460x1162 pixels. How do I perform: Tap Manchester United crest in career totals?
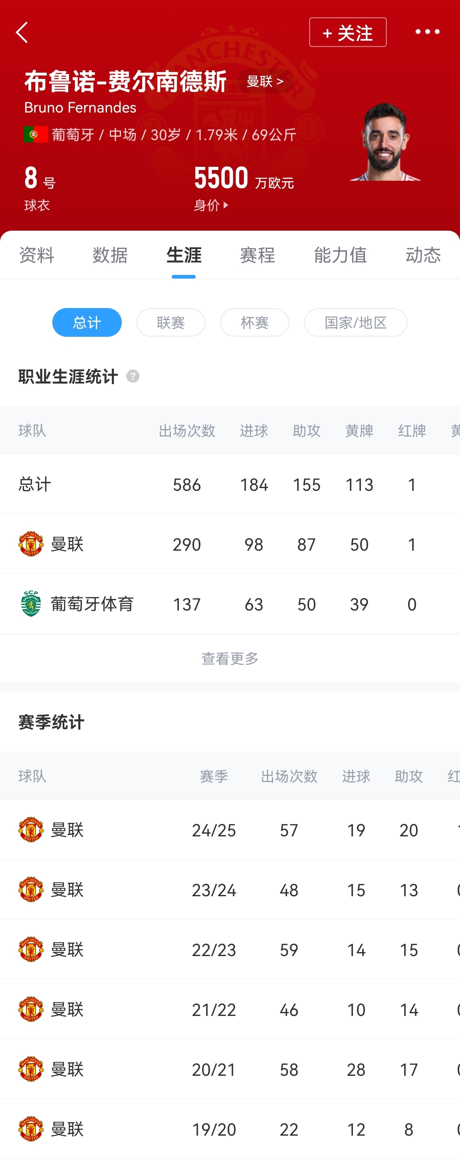click(x=31, y=544)
